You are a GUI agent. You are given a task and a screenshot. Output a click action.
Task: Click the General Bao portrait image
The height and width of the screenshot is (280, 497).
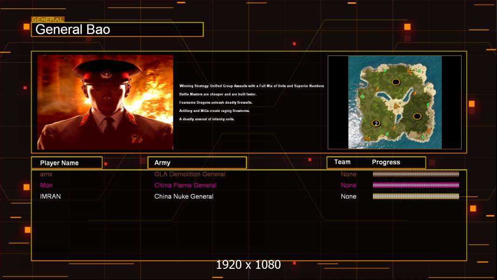pyautogui.click(x=105, y=102)
